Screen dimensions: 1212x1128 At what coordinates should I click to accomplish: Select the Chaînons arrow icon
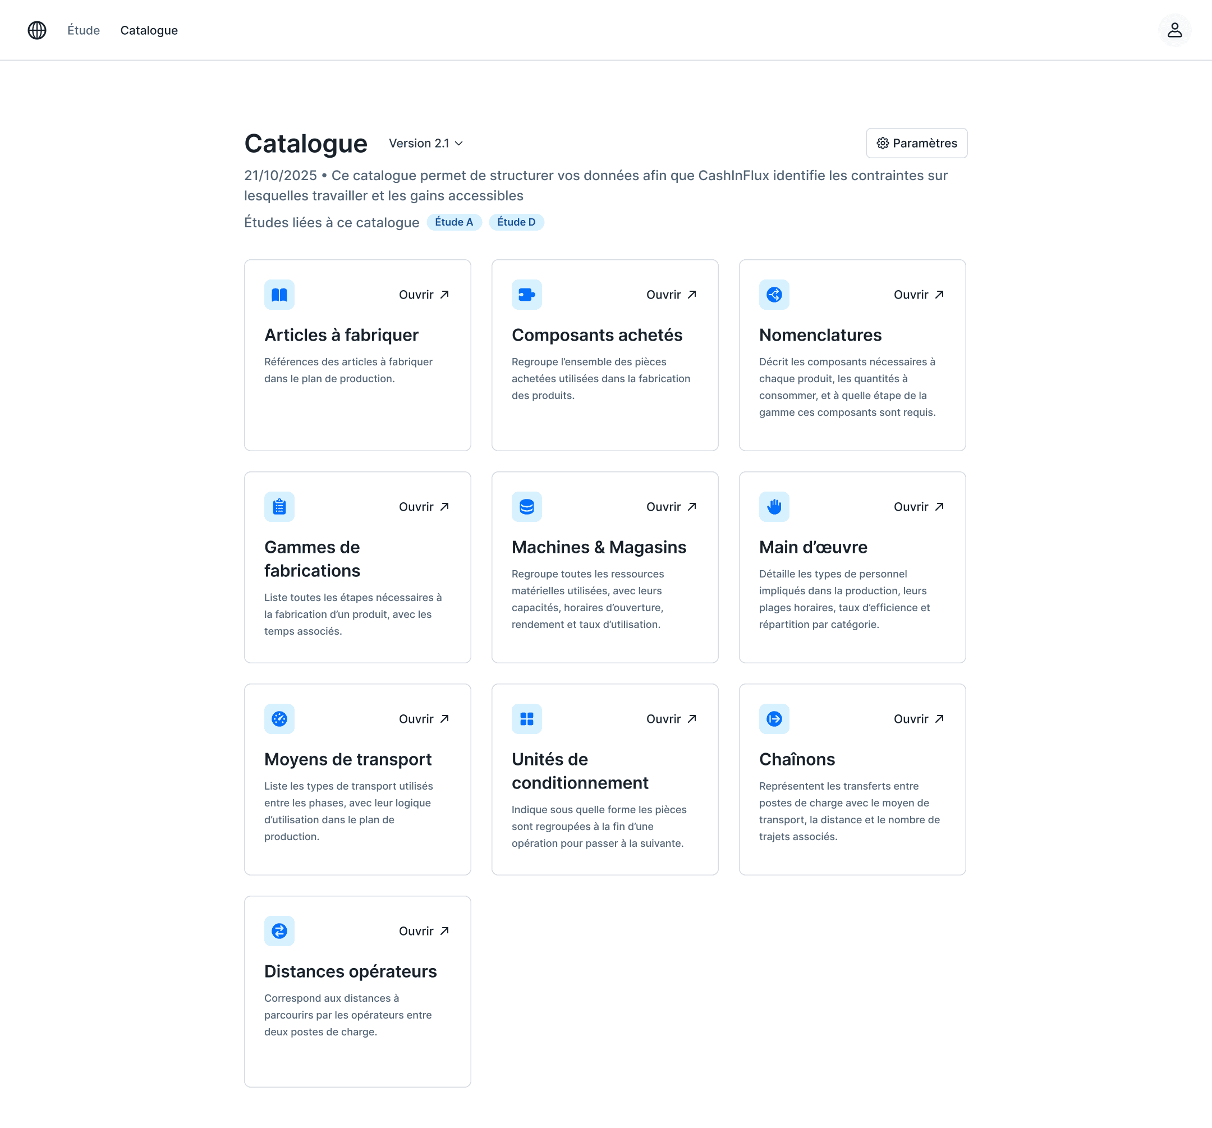point(774,718)
